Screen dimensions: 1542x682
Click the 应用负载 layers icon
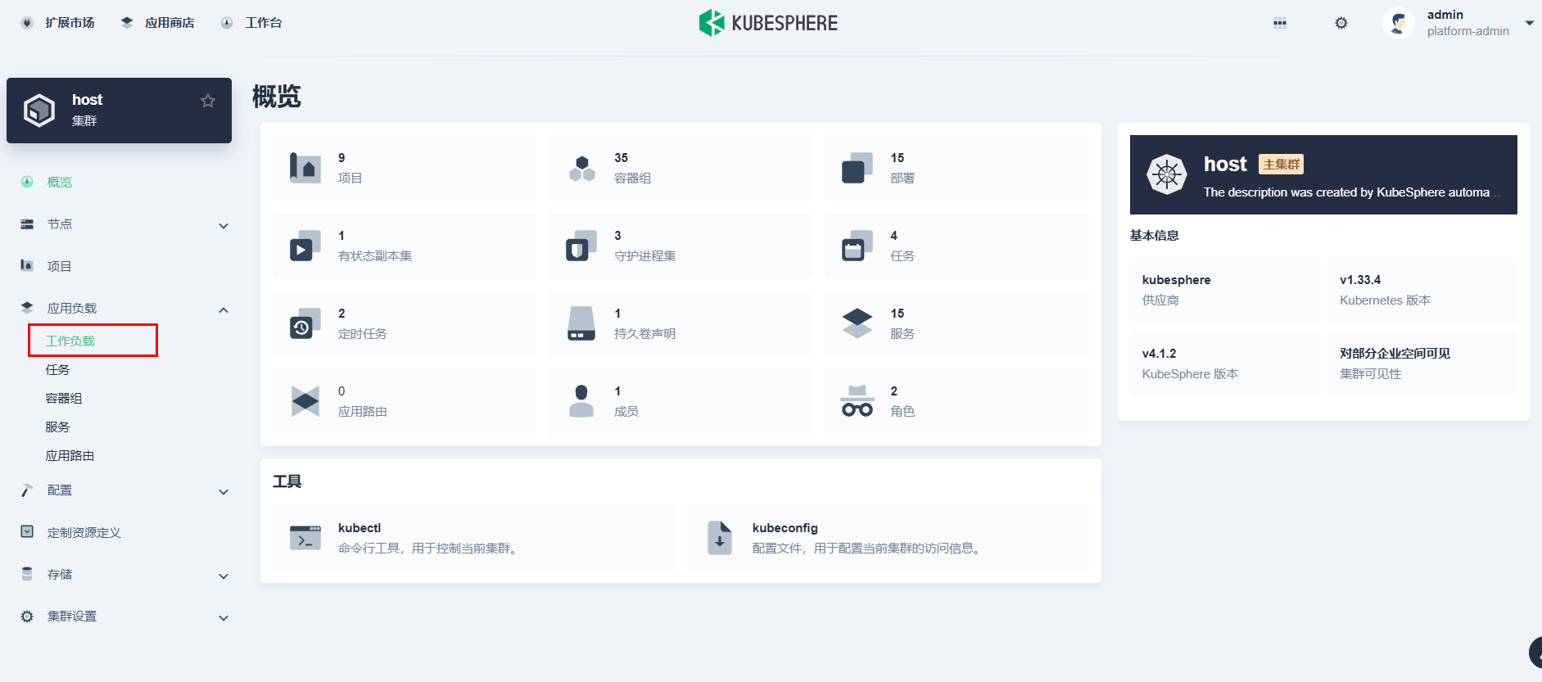[x=27, y=308]
